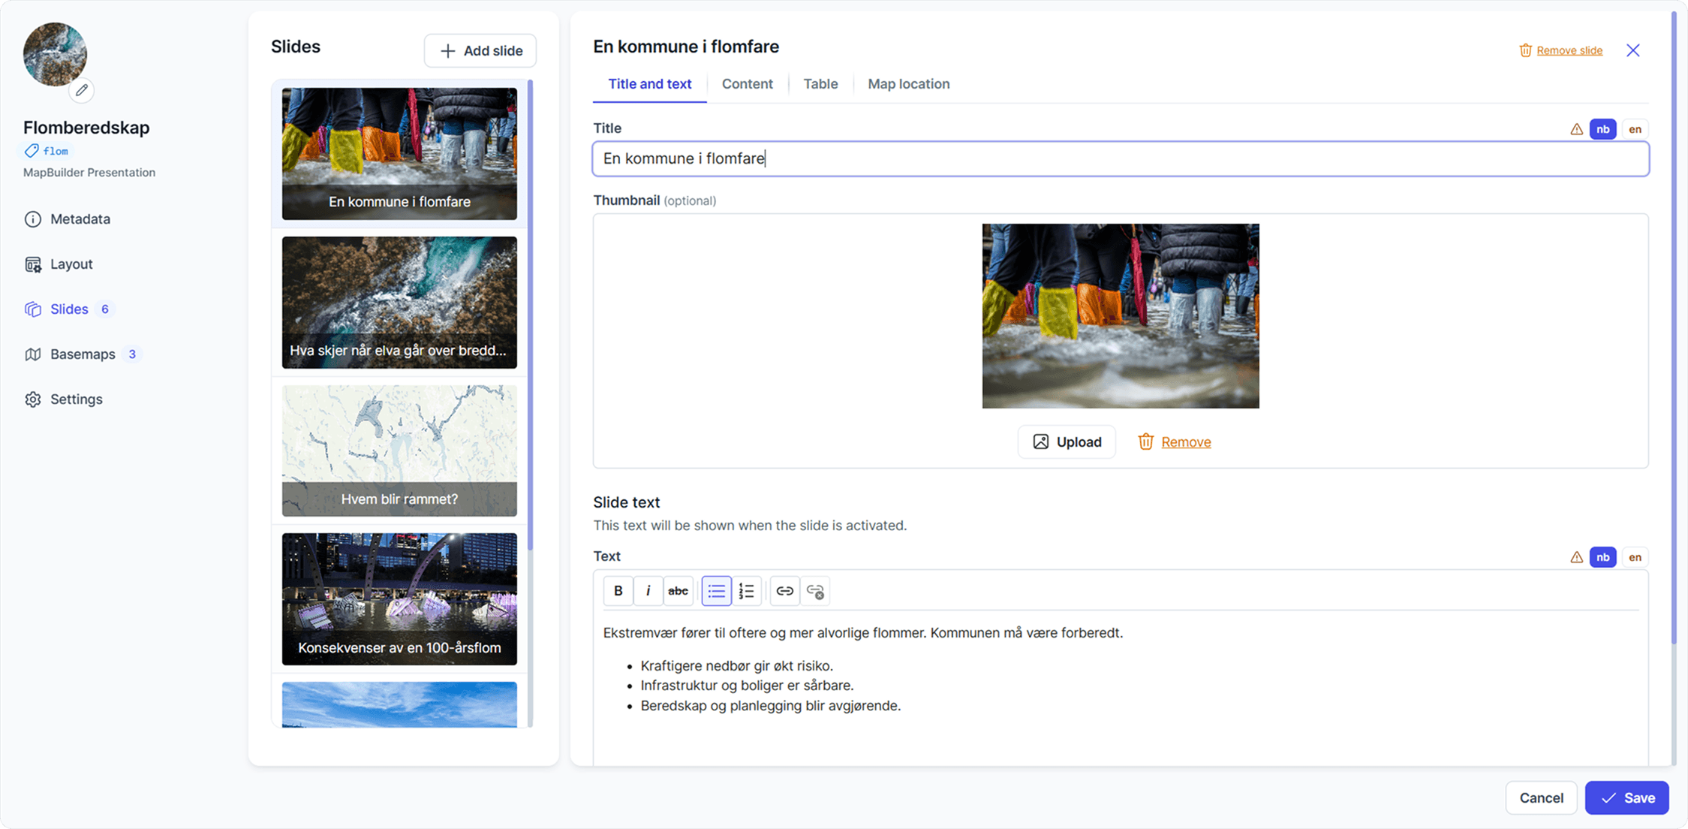Remove link from selected text
1688x829 pixels.
pos(815,591)
